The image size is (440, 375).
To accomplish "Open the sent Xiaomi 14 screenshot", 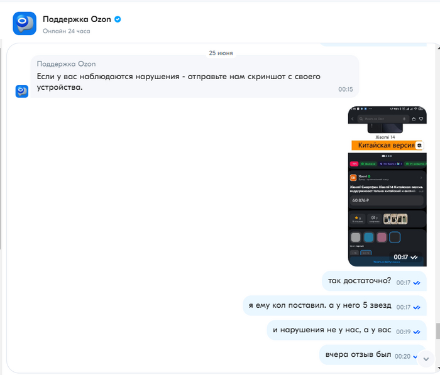I will [387, 186].
